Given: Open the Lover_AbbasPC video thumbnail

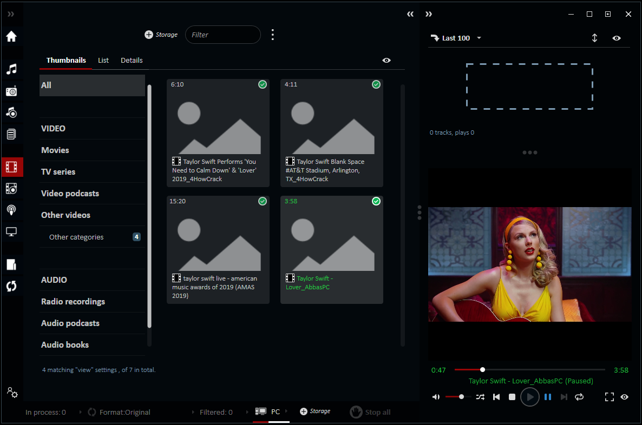Looking at the screenshot, I should point(332,249).
